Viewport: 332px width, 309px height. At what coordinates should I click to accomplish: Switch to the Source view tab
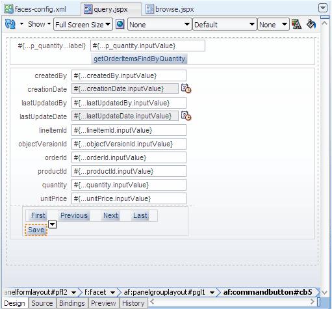pos(42,303)
